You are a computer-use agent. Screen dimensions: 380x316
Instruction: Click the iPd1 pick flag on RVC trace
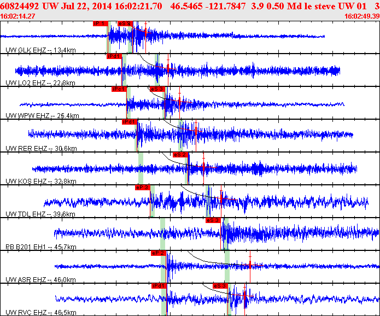[159, 286]
